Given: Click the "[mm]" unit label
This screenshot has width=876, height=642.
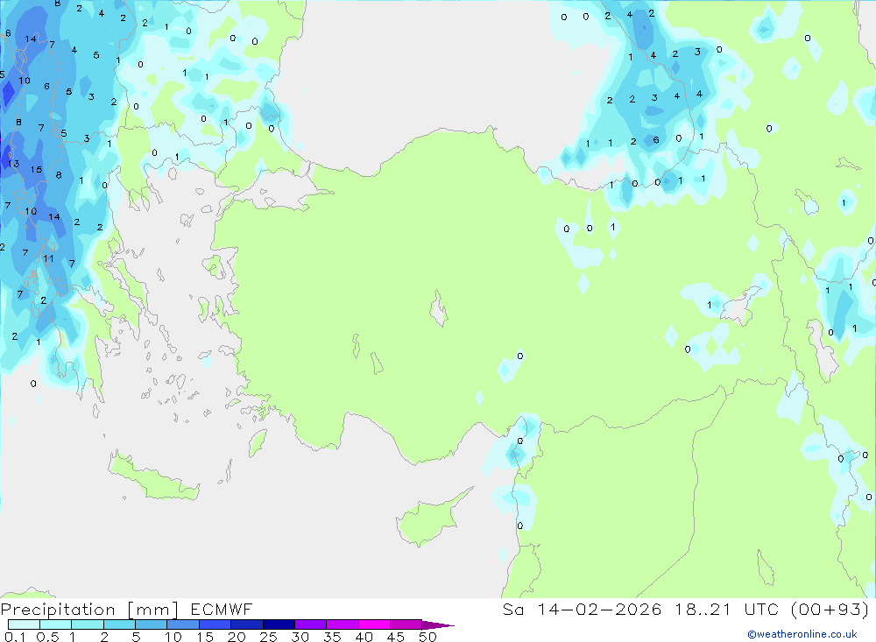Looking at the screenshot, I should 153,610.
